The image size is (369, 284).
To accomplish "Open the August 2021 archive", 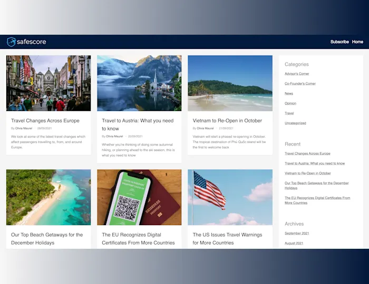I will pyautogui.click(x=294, y=243).
